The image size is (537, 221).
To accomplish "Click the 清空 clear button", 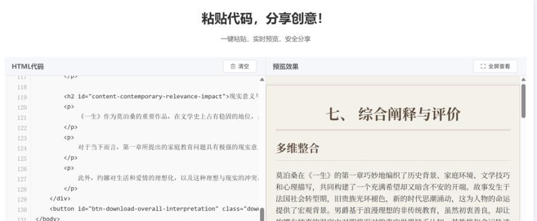I will click(x=240, y=66).
